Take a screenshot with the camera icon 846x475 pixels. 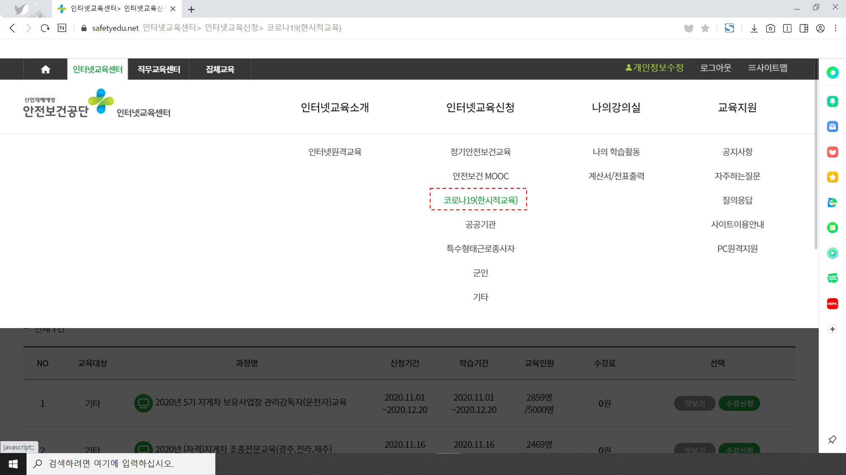(x=770, y=28)
